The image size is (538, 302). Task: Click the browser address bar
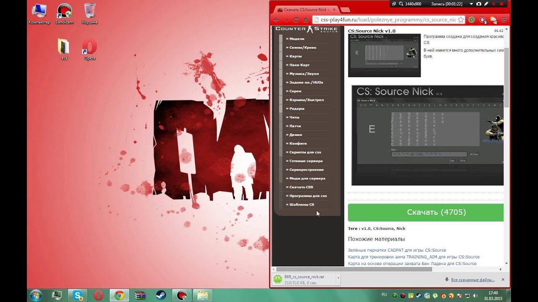387,20
